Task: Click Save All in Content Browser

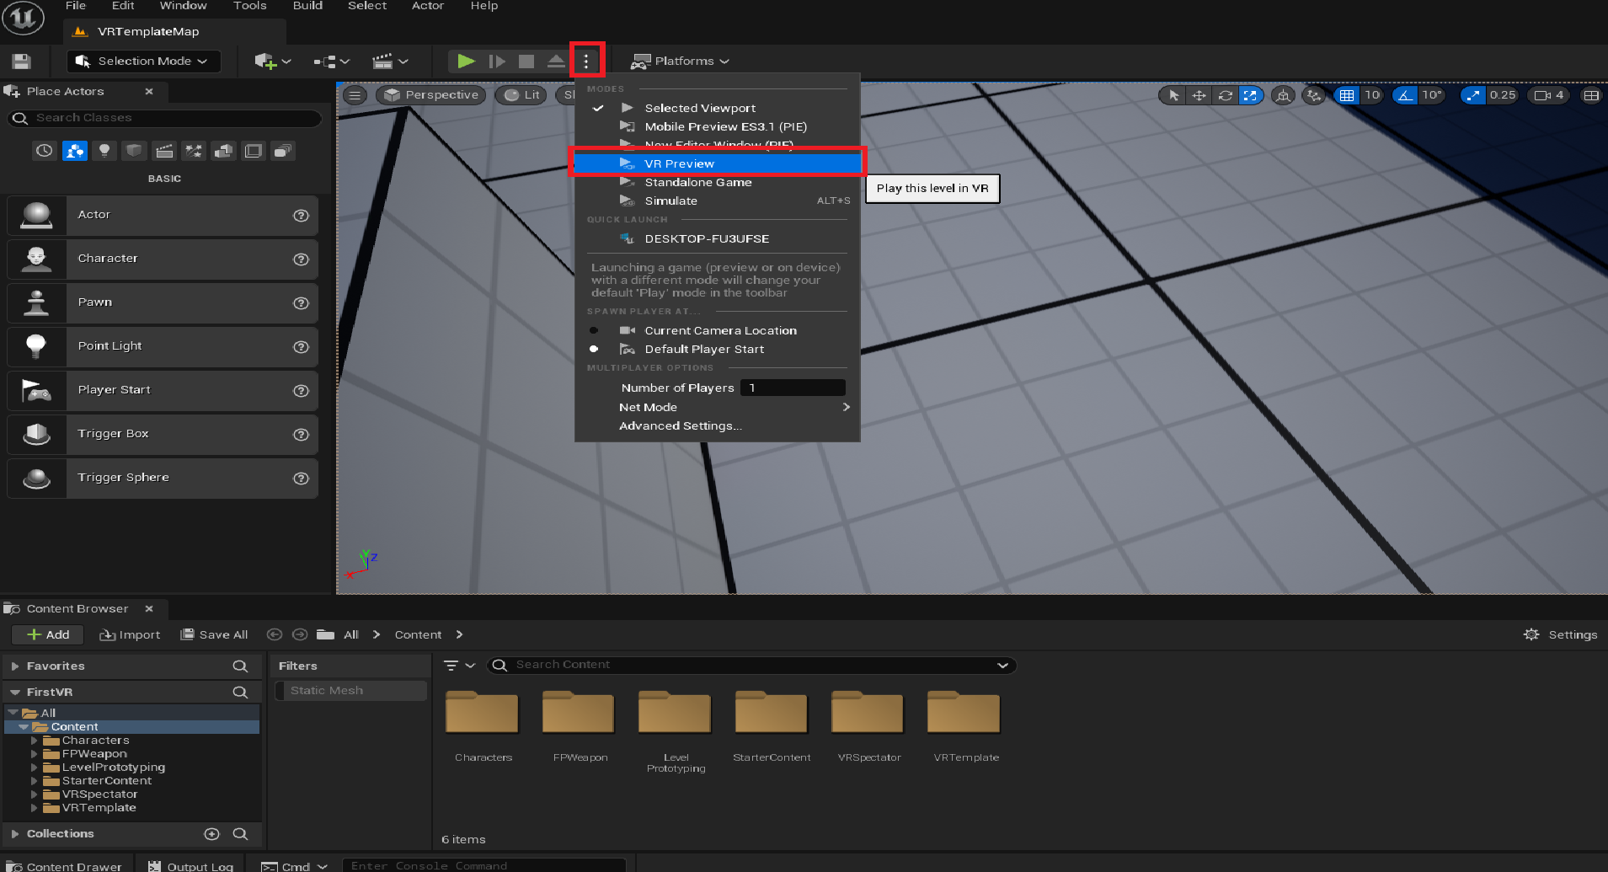Action: 215,634
